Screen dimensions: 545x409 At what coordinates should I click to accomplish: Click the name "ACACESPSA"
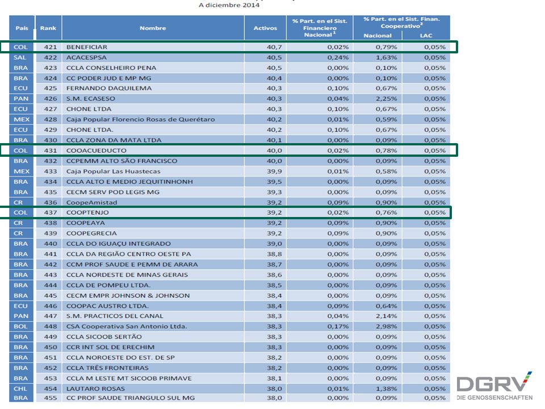click(86, 57)
